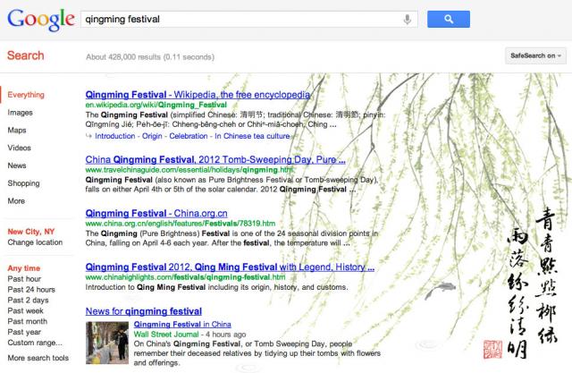Click the www.travelchinaguide.com URL text
The width and height of the screenshot is (572, 373).
tap(189, 170)
